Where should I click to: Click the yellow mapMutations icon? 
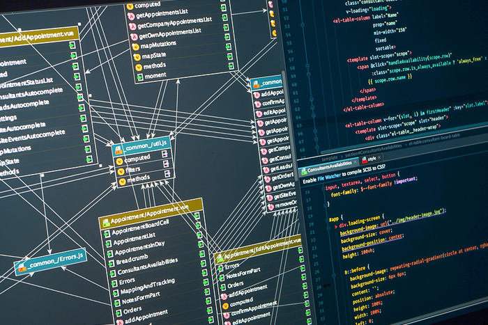[x=135, y=46]
